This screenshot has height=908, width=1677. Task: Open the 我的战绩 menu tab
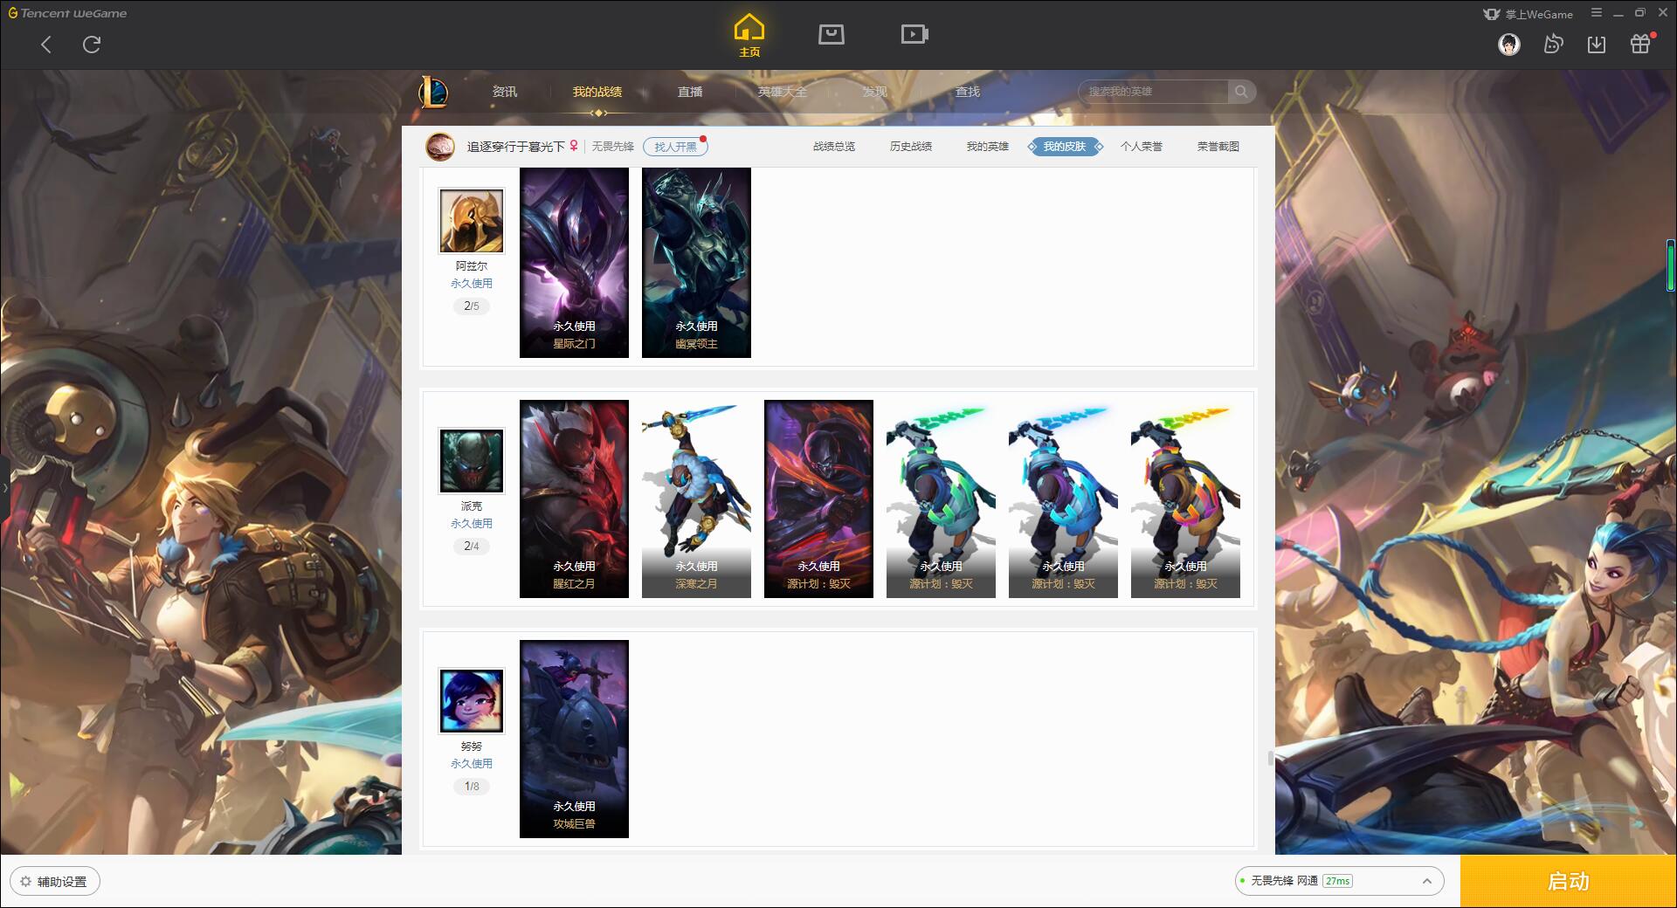(x=597, y=92)
